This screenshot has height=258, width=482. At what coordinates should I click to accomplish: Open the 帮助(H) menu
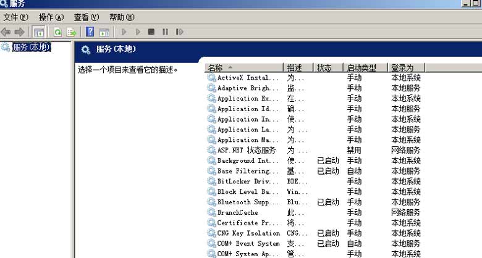click(x=122, y=17)
